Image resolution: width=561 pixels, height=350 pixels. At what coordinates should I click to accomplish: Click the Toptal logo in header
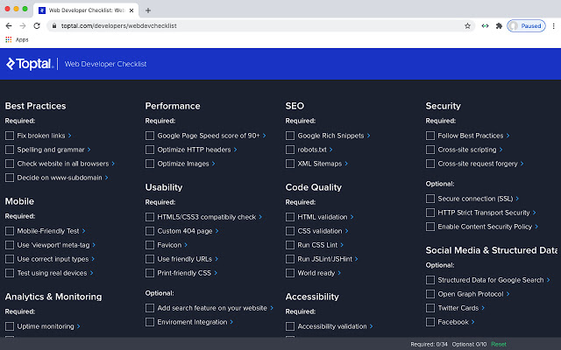[x=30, y=64]
